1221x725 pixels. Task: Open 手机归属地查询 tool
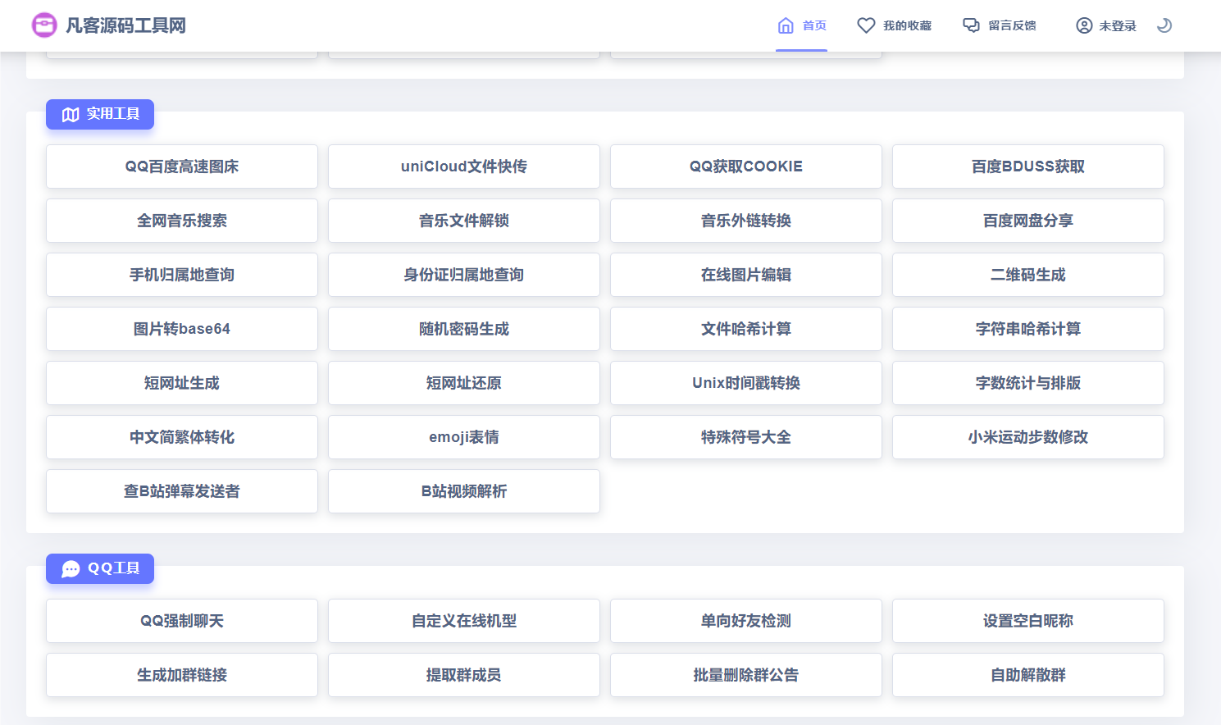click(x=182, y=275)
